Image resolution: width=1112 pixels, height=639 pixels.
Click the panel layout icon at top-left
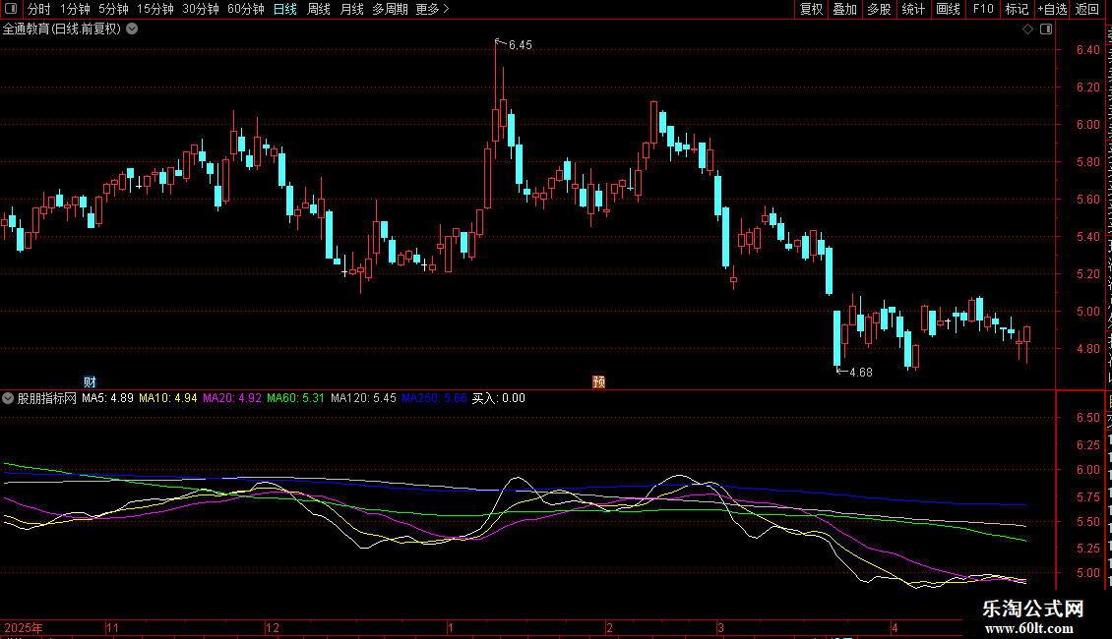coord(11,9)
